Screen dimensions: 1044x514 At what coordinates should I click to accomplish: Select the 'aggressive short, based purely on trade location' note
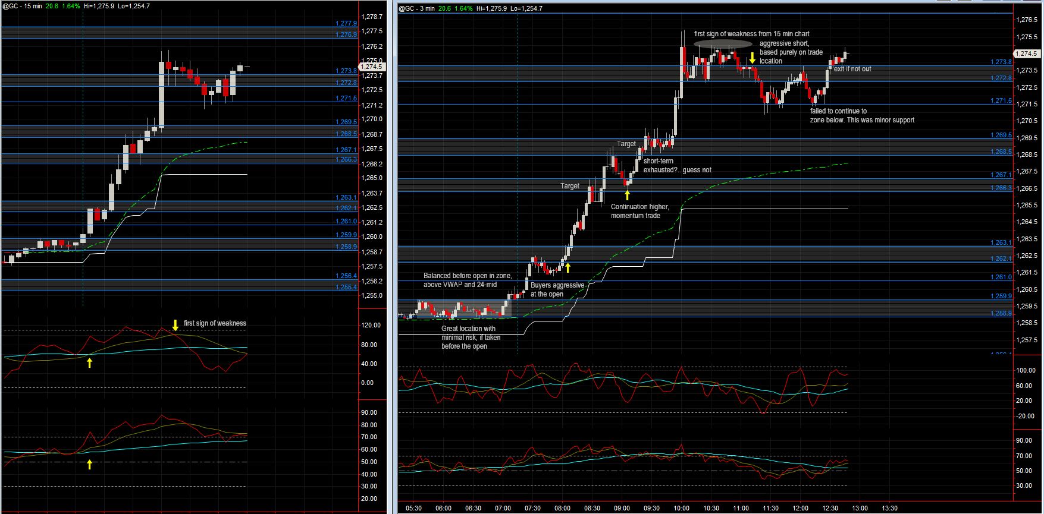point(791,52)
